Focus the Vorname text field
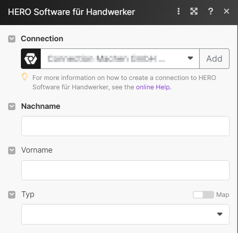 coord(125,170)
